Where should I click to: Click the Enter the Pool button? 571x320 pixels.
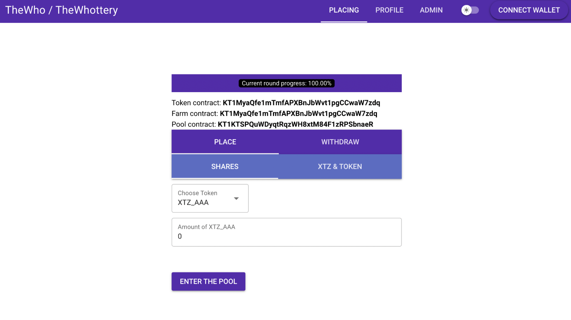[208, 281]
